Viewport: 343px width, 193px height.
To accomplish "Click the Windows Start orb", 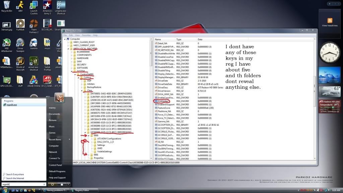I will point(5,190).
